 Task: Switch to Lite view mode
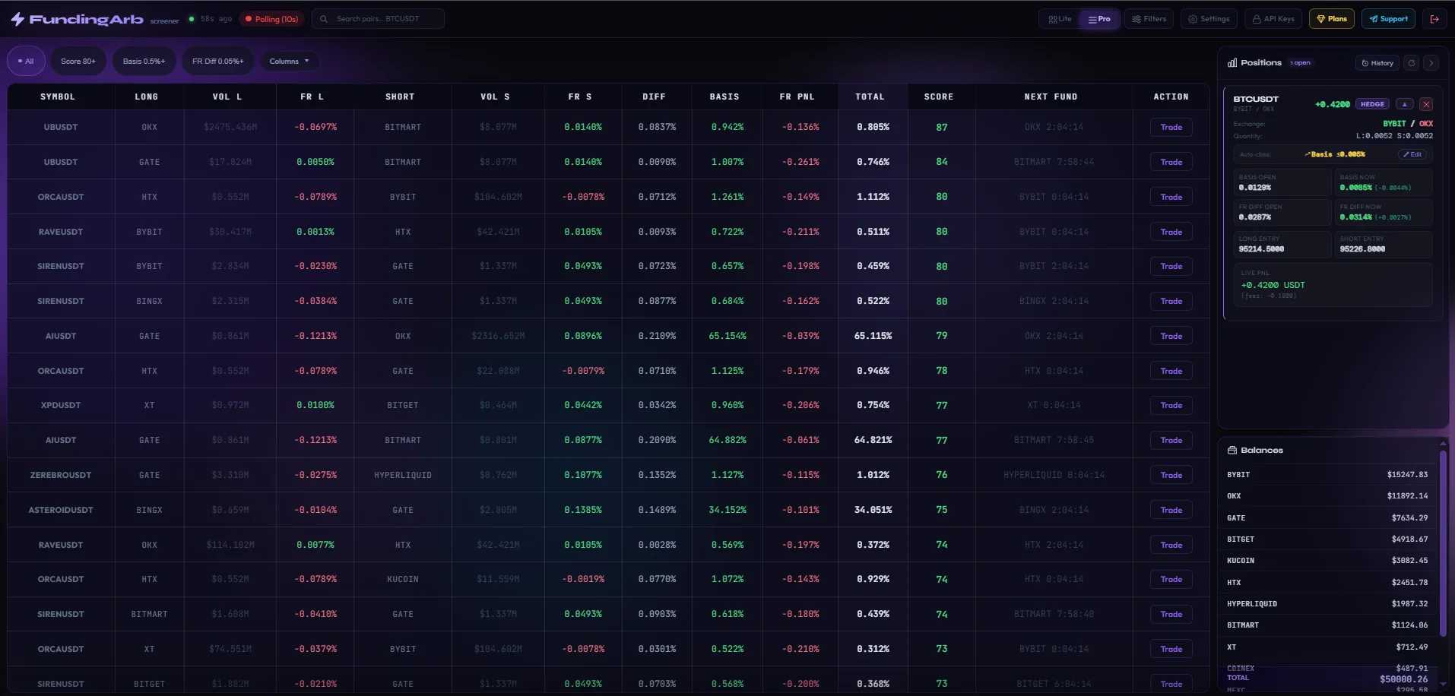point(1060,19)
